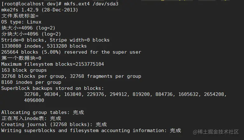
Task: Click the 163 block groups line
Action: 24,70
